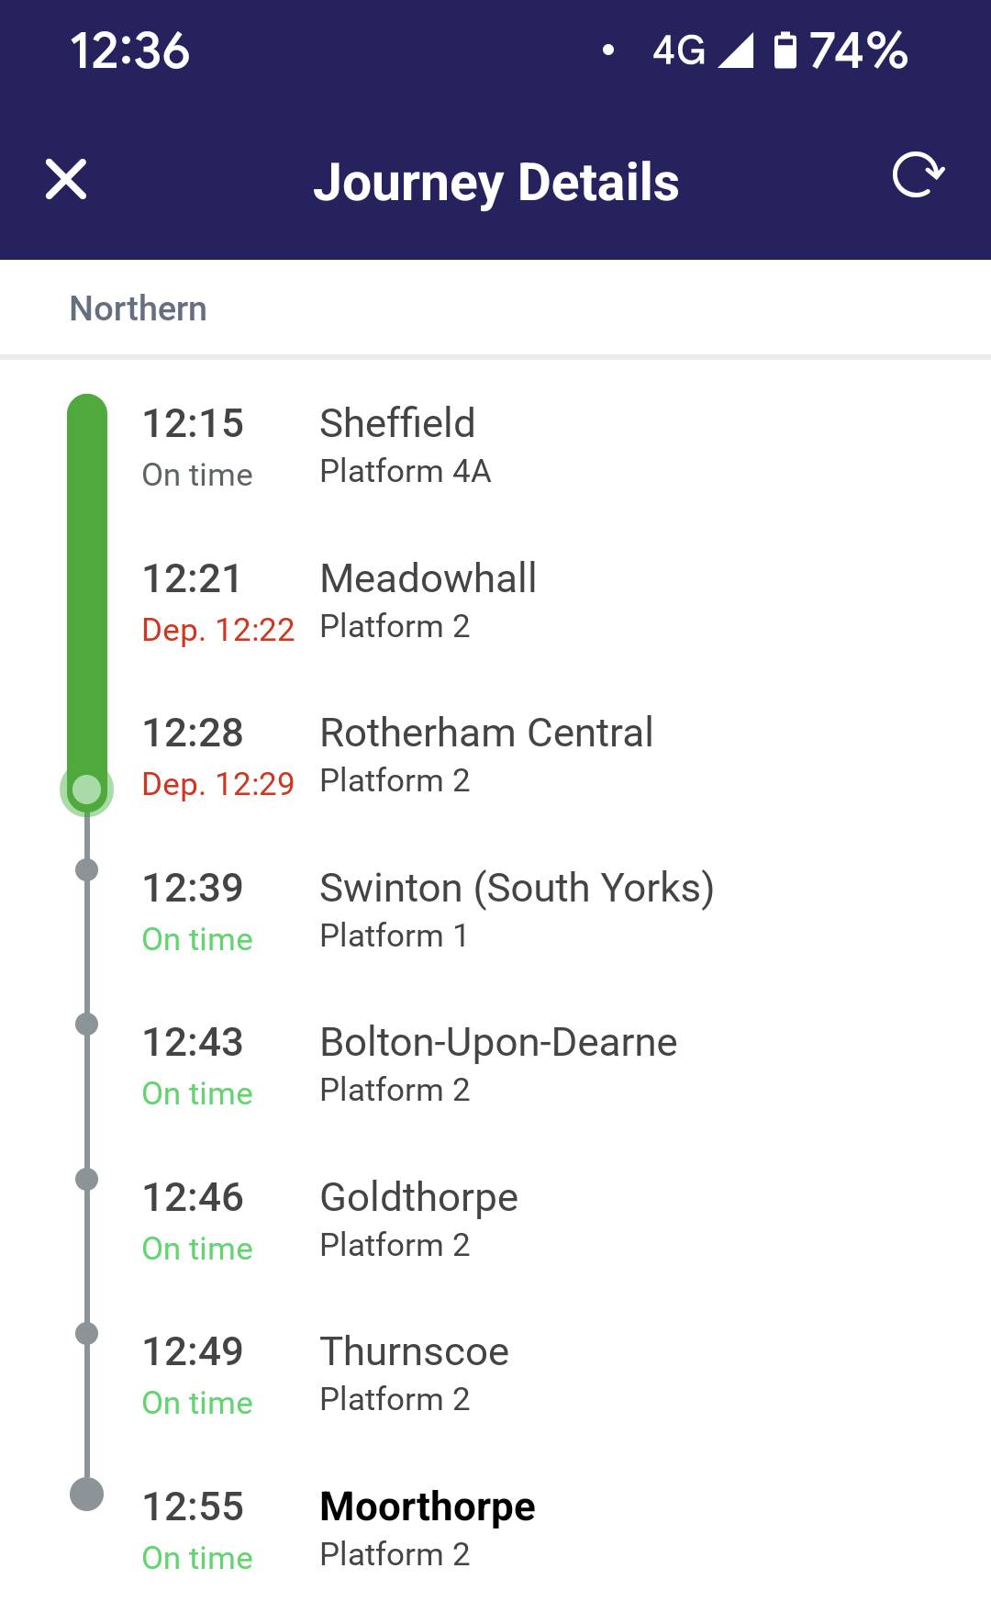Tap the Northern operator label
Viewport: 991px width, 1613px height.
tap(139, 309)
